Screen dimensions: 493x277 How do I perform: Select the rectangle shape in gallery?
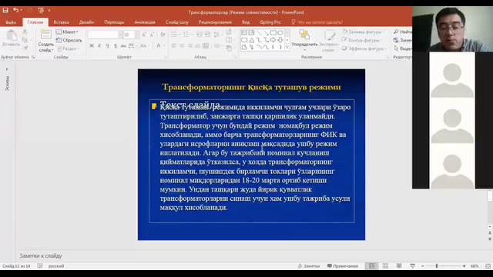coord(273,32)
